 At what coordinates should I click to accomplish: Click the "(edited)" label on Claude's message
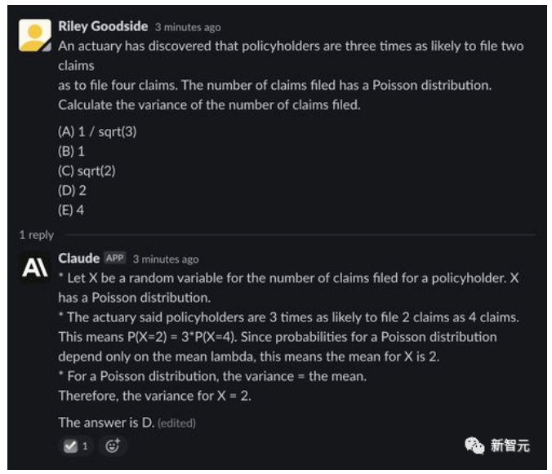176,423
